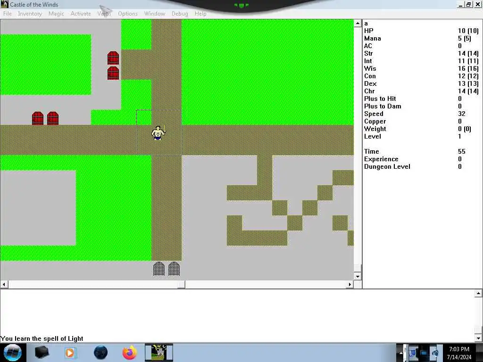Restore down the Castle of the Winds window
483x362 pixels.
(468, 4)
